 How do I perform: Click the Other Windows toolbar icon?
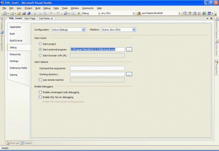pyautogui.click(x=209, y=13)
